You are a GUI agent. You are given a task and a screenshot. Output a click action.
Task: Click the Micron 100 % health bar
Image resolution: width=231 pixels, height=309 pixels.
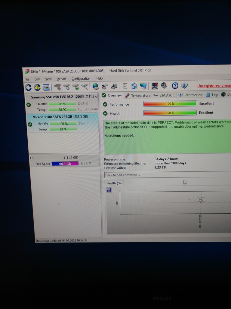(63, 123)
